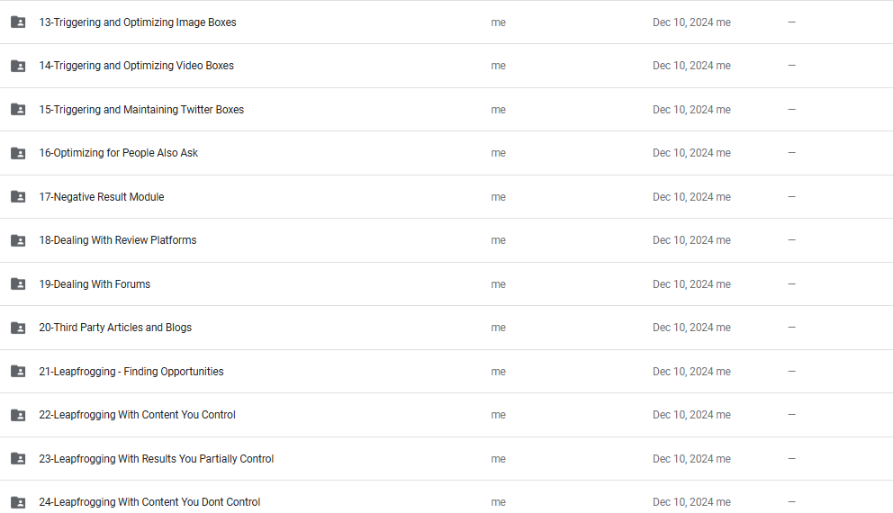Select 16-Optimizing for People Also Ask name
The height and width of the screenshot is (513, 893).
118,153
